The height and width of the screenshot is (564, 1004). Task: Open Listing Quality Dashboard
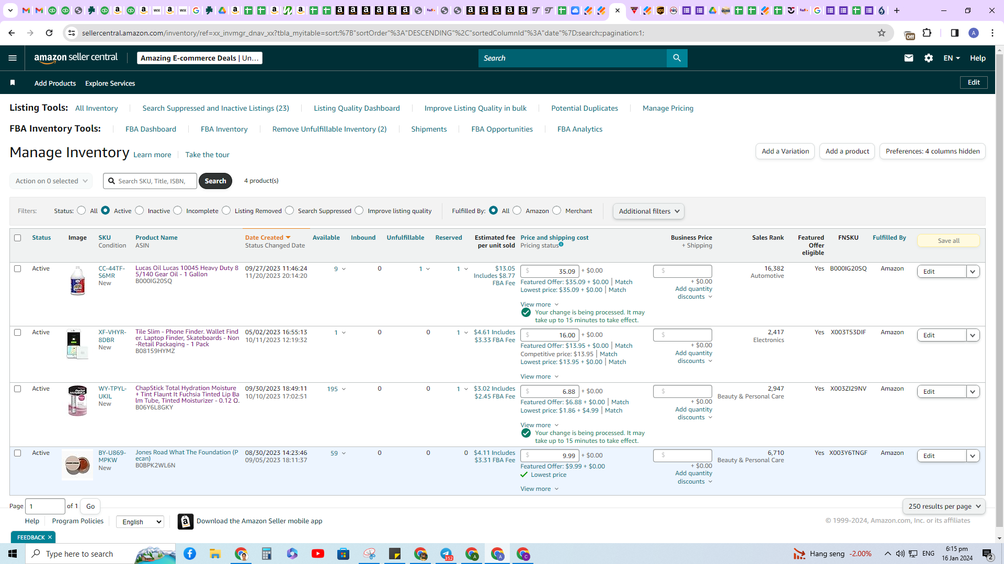[357, 108]
